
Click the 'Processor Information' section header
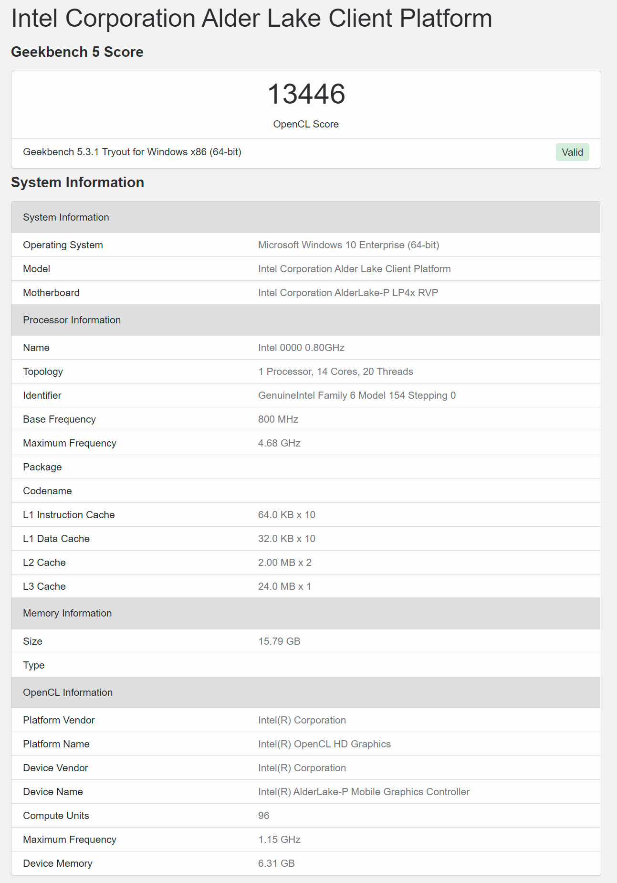[x=306, y=320]
